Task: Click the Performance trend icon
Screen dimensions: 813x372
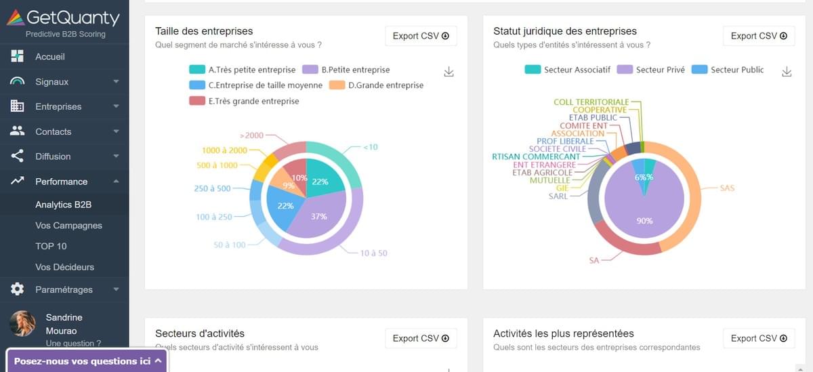Action: pos(18,181)
